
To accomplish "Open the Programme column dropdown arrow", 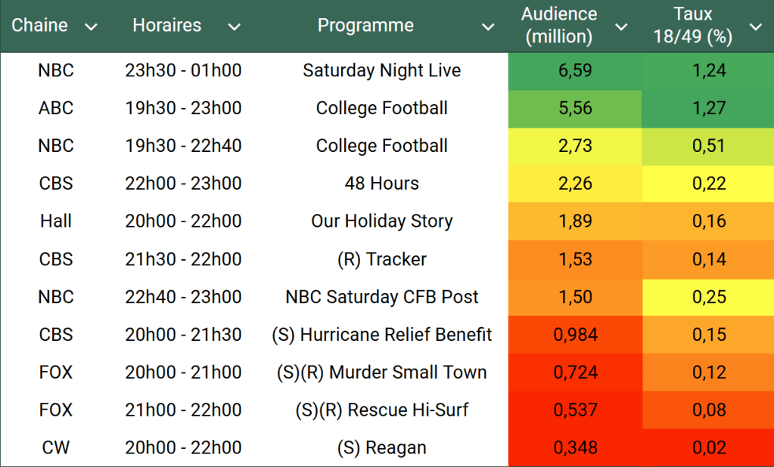I will [488, 27].
